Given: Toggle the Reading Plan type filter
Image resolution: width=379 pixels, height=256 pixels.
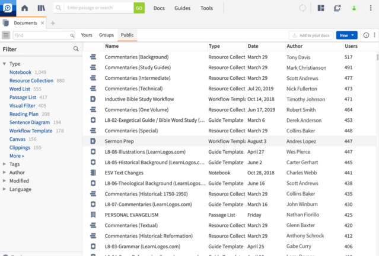Looking at the screenshot, I should [25, 114].
